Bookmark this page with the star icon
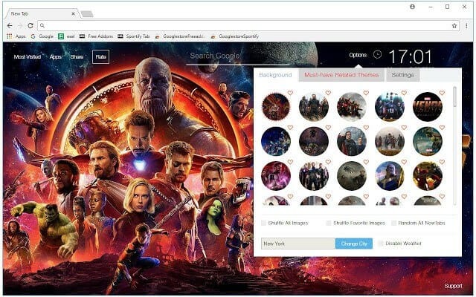 pyautogui.click(x=454, y=26)
